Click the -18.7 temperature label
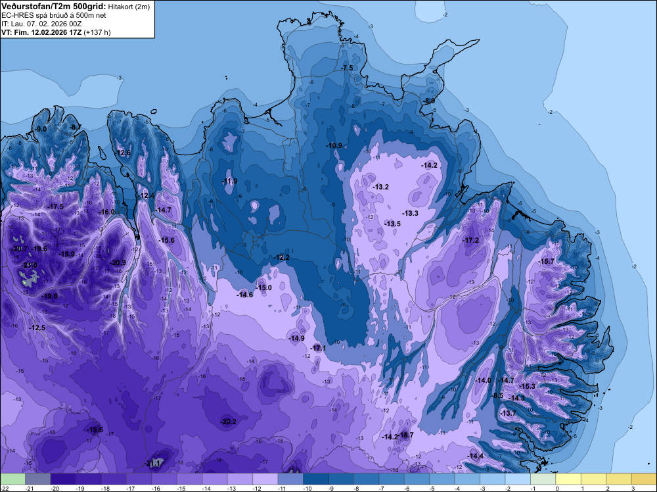Image resolution: width=657 pixels, height=492 pixels. click(405, 435)
